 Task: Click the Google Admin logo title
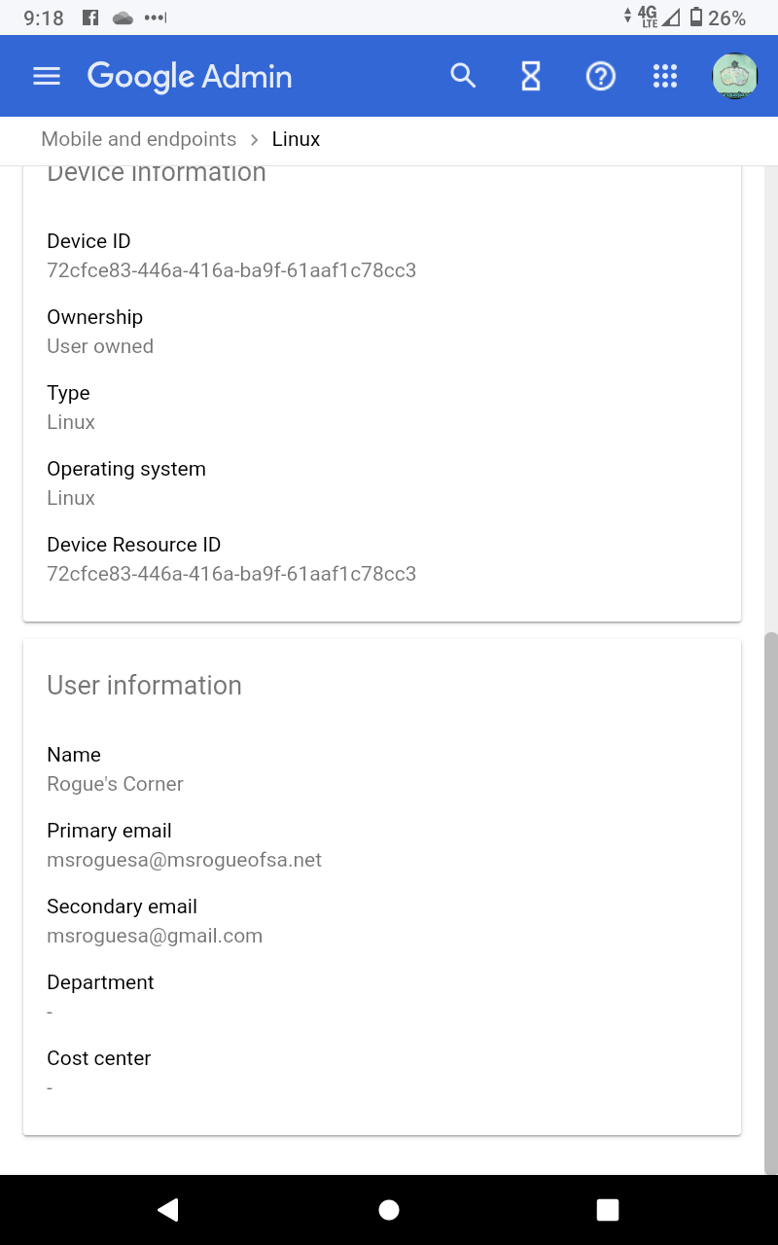tap(190, 76)
